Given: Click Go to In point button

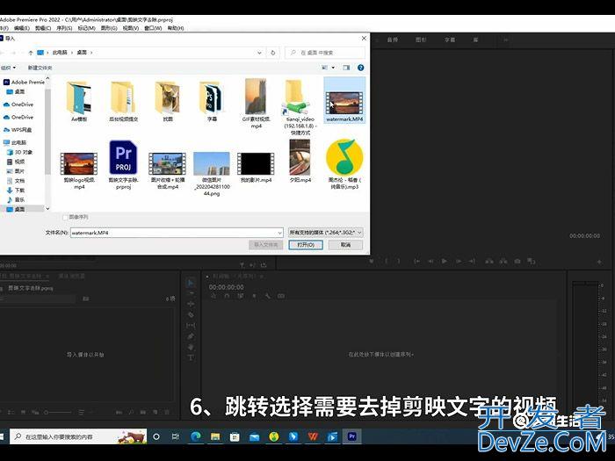Looking at the screenshot, I should 417,261.
